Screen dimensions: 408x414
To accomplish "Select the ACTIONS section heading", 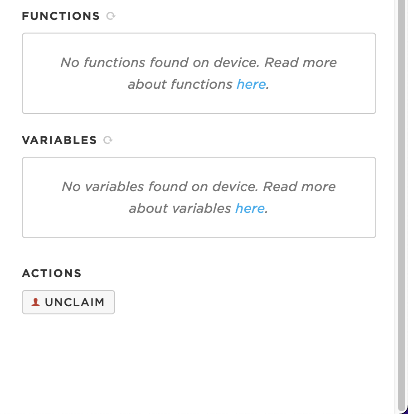I will 52,273.
